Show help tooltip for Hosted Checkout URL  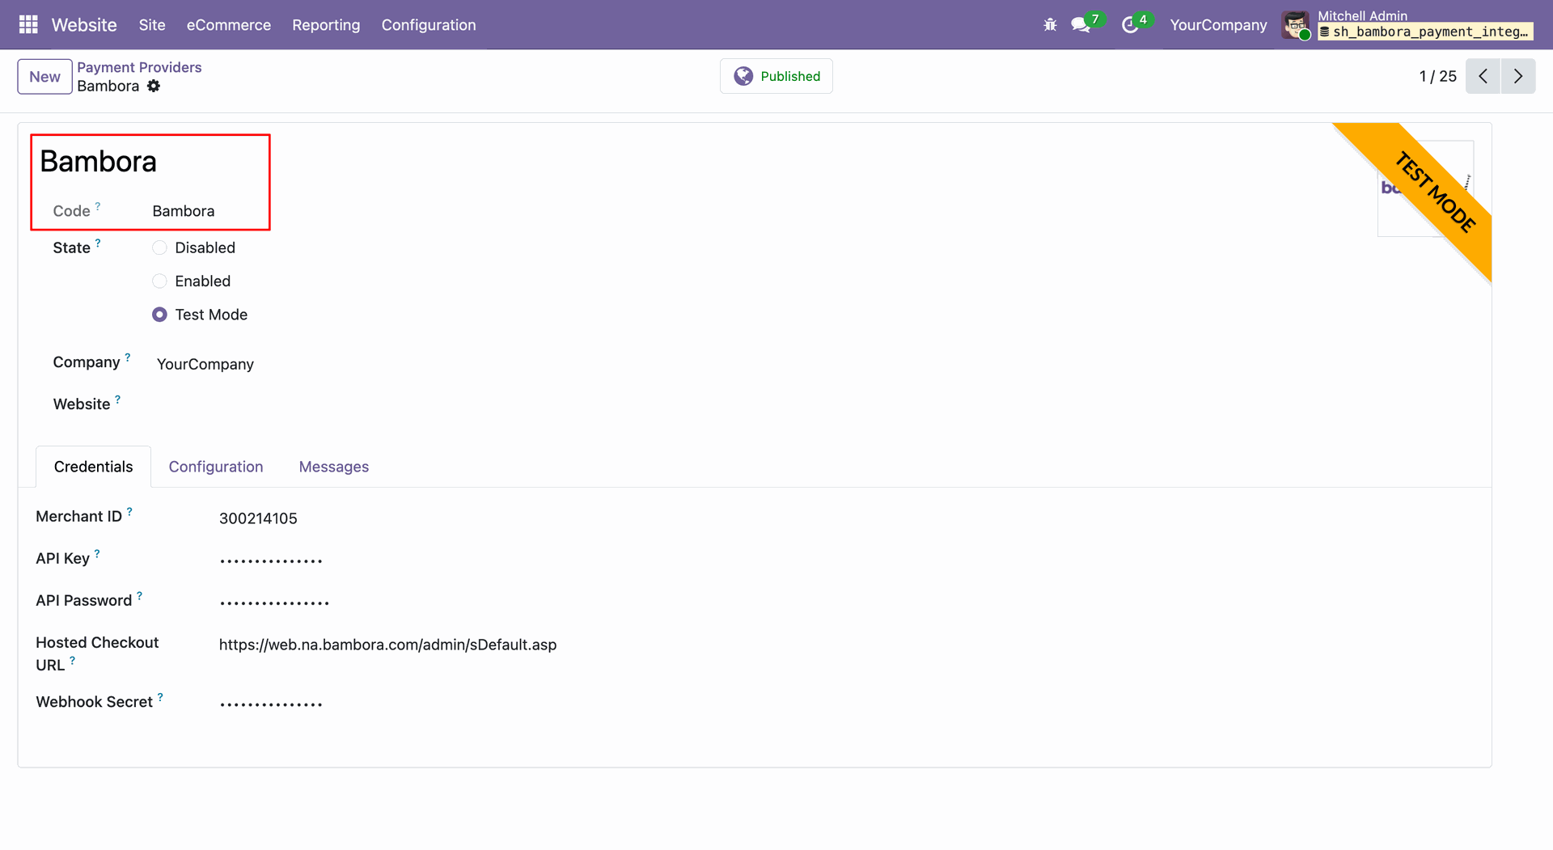click(73, 660)
